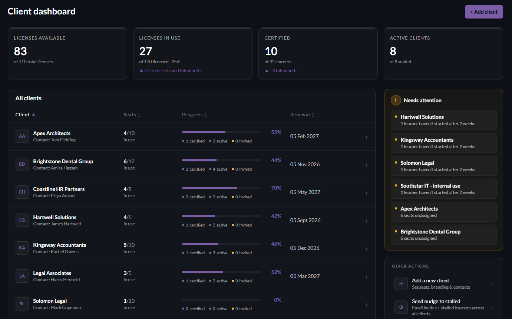This screenshot has height=319, width=512.
Task: Click the Legal Associates client name
Action: [52, 273]
